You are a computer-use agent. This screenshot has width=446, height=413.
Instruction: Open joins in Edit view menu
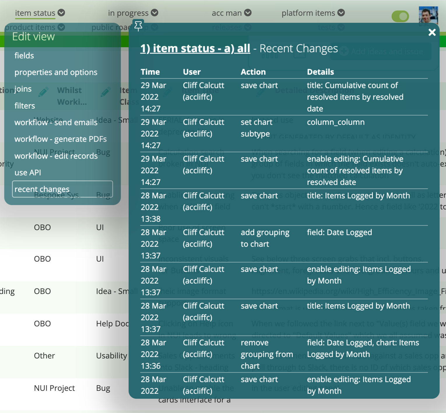click(23, 89)
